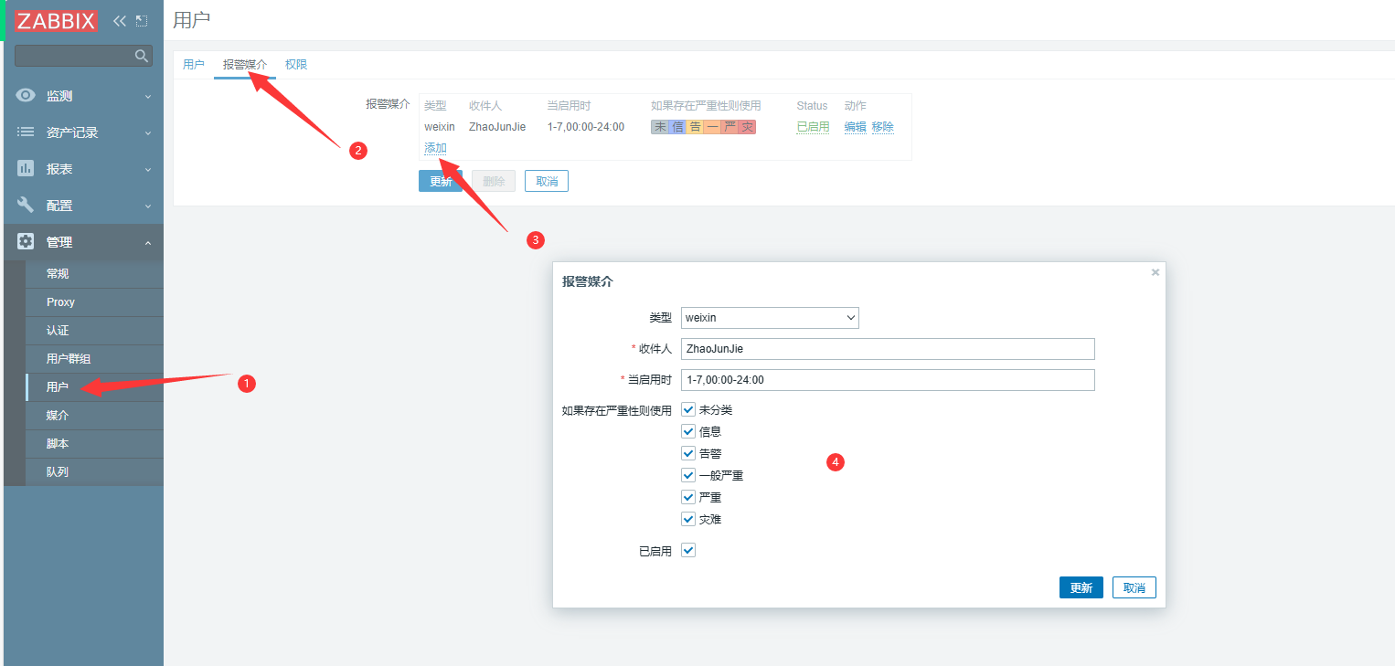Toggle the 信息 severity checkbox
Image resolution: width=1395 pixels, height=666 pixels.
tap(689, 431)
